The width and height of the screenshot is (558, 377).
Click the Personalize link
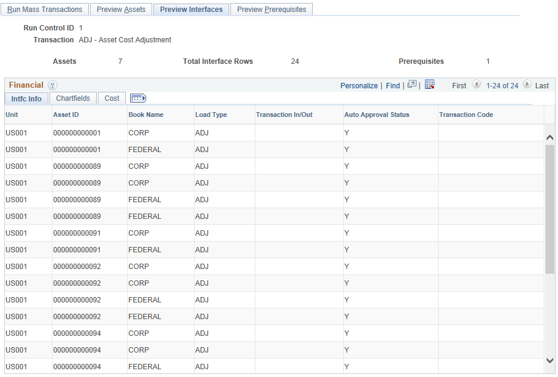point(359,86)
